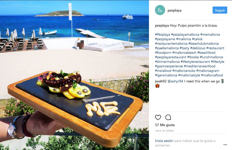Click the comment speech bubble icon
This screenshot has width=232, height=150.
click(168, 117)
